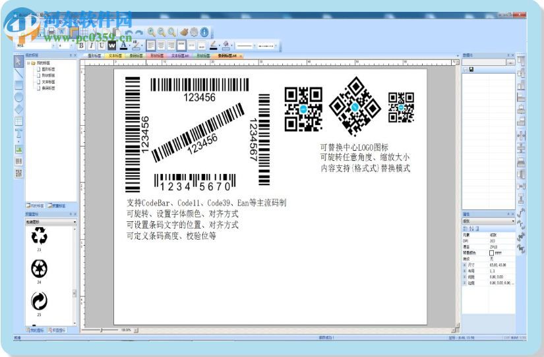
Task: Collapse the 我的标签 root folder
Action: coord(28,63)
